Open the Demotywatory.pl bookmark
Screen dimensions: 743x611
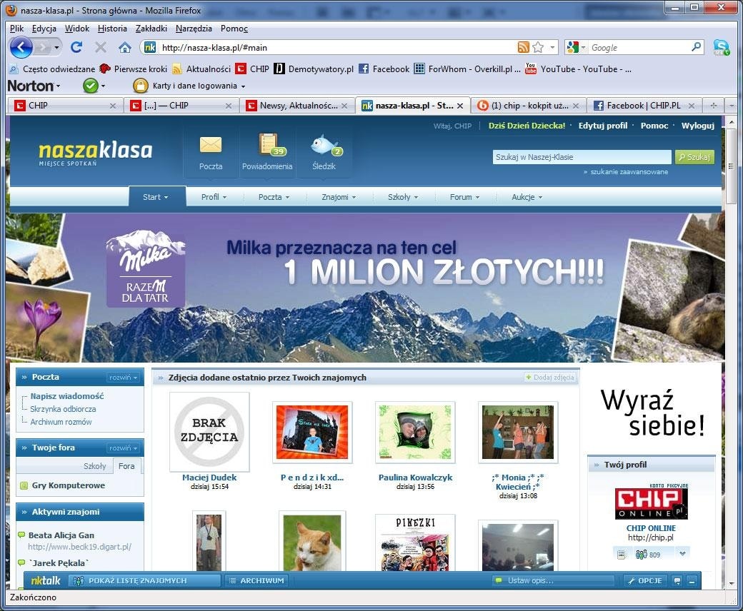[314, 69]
